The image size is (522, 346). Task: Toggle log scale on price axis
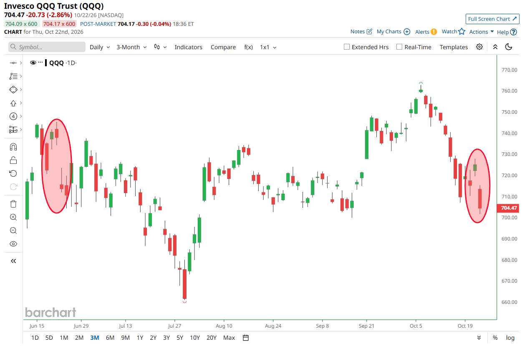(510, 338)
